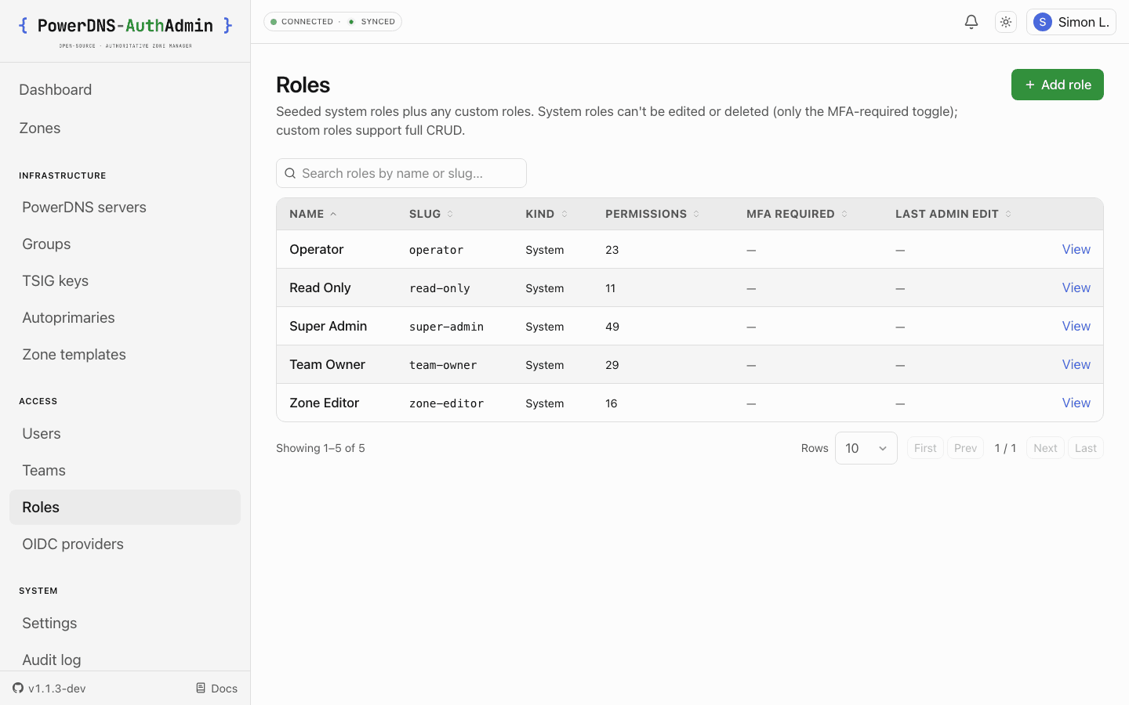Toggle the light/dark theme sun icon

(x=1006, y=22)
